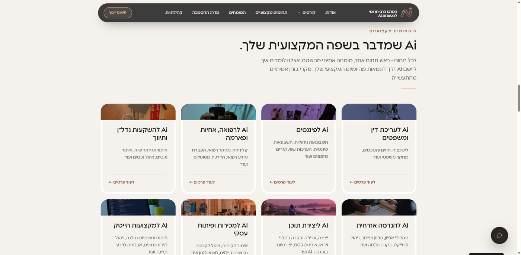Click the civil engineering card image

click(379, 207)
